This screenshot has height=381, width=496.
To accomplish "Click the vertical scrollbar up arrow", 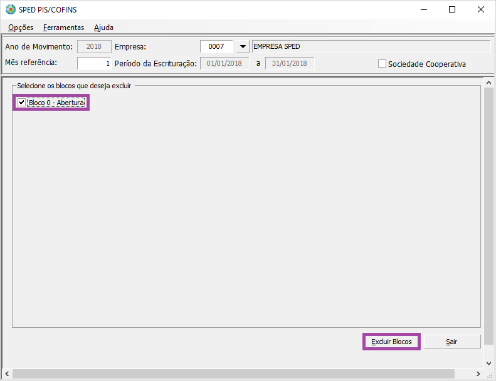I will point(489,82).
